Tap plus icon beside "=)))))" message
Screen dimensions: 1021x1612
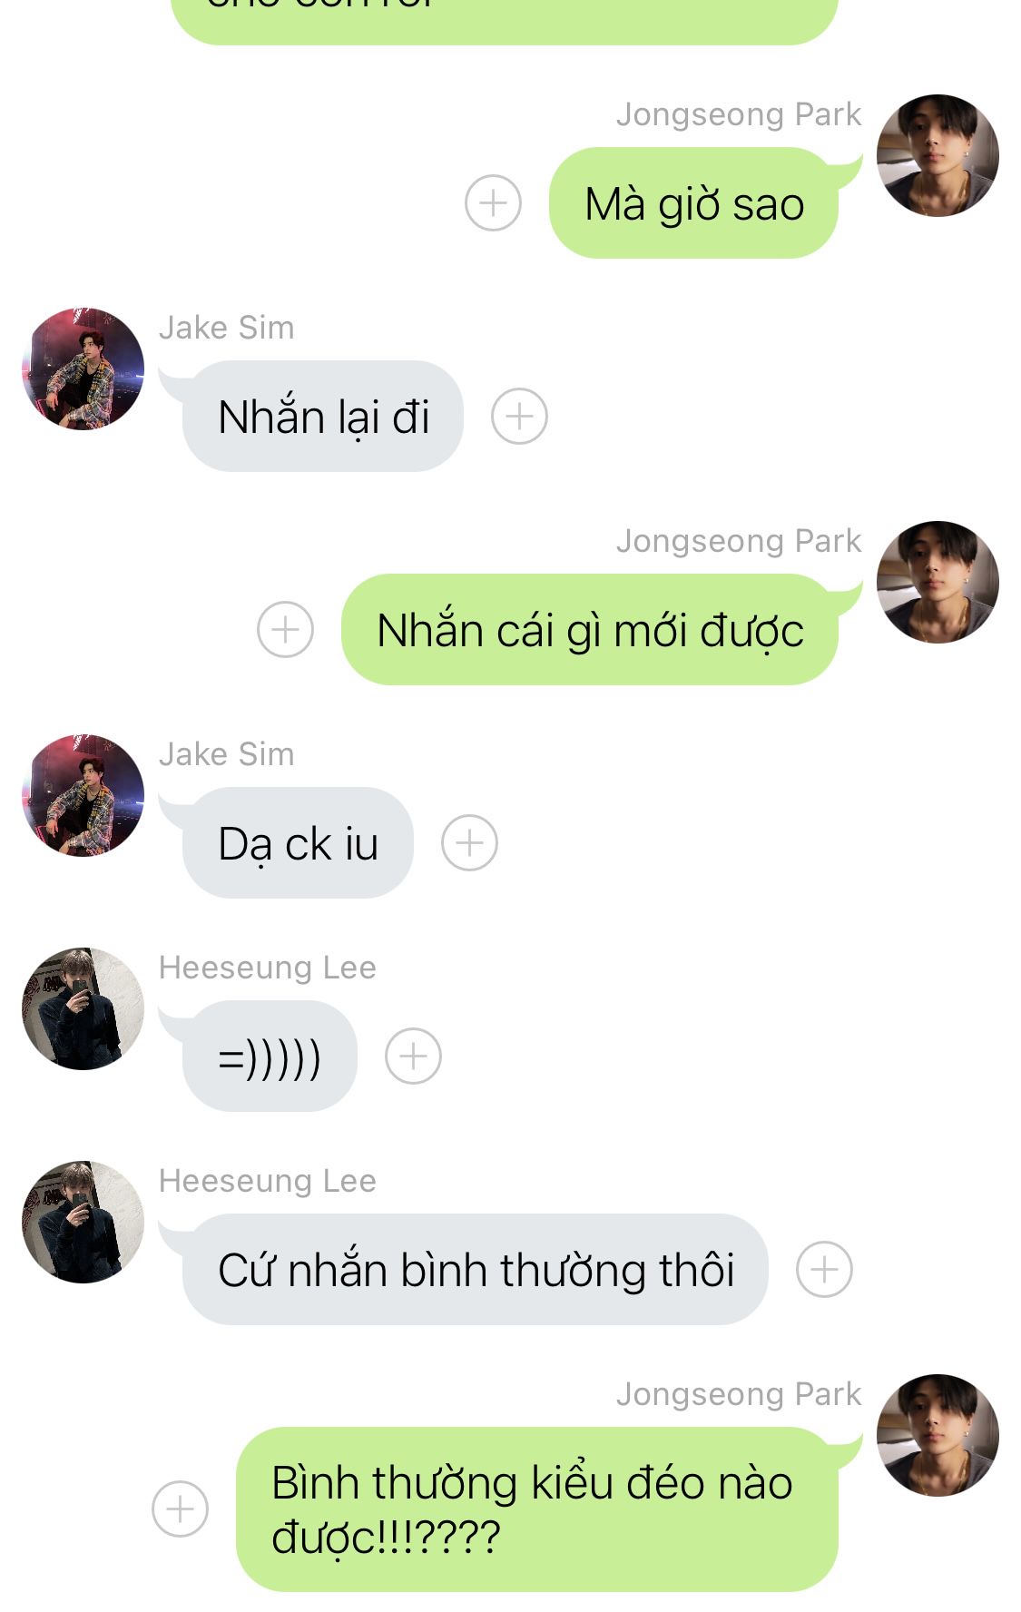click(413, 1057)
